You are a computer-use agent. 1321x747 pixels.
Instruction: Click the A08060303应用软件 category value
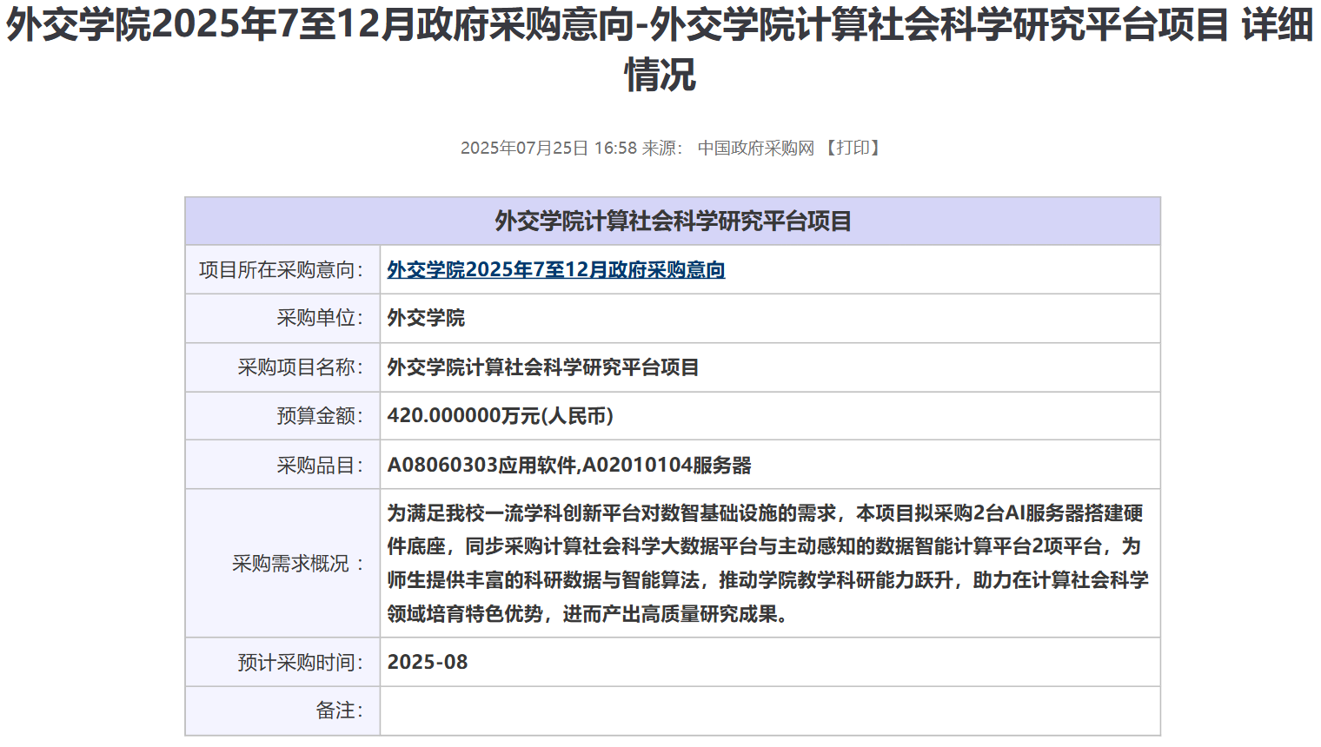pos(483,466)
